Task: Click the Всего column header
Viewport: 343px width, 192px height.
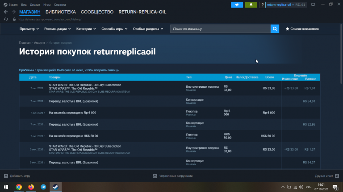Action: (x=269, y=77)
